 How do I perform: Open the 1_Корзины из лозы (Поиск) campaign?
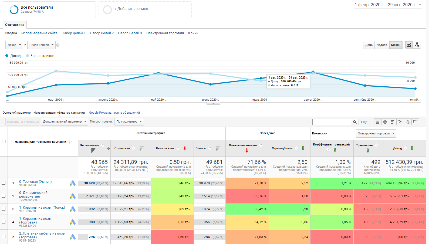pyautogui.click(x=42, y=208)
